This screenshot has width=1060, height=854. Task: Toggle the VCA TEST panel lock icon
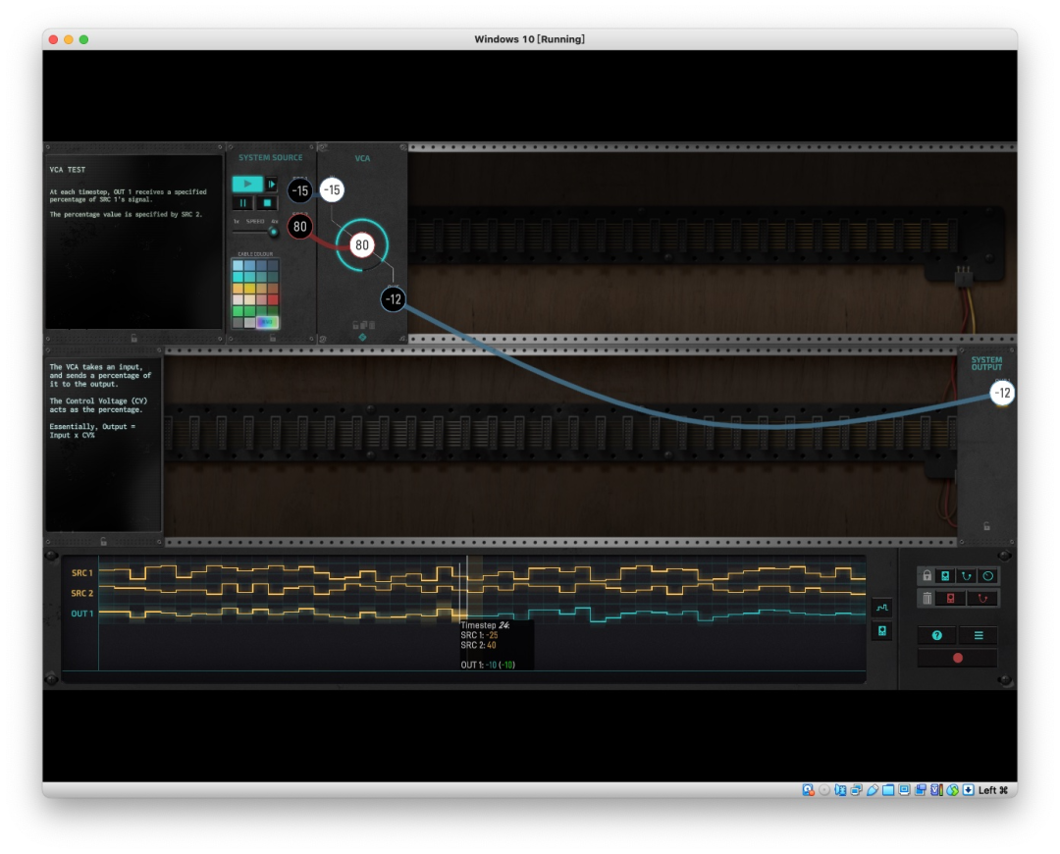pos(133,338)
